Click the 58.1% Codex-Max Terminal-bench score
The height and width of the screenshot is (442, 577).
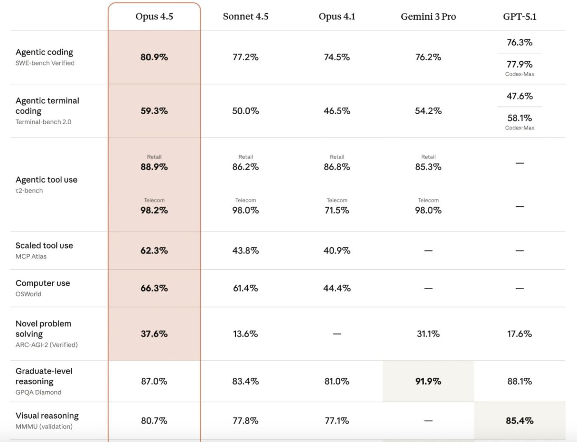click(519, 118)
